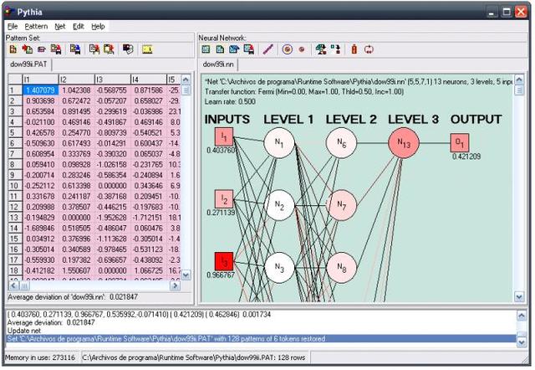The height and width of the screenshot is (370, 535).
Task: Select row header 13 in pattern table
Action: (x=15, y=218)
